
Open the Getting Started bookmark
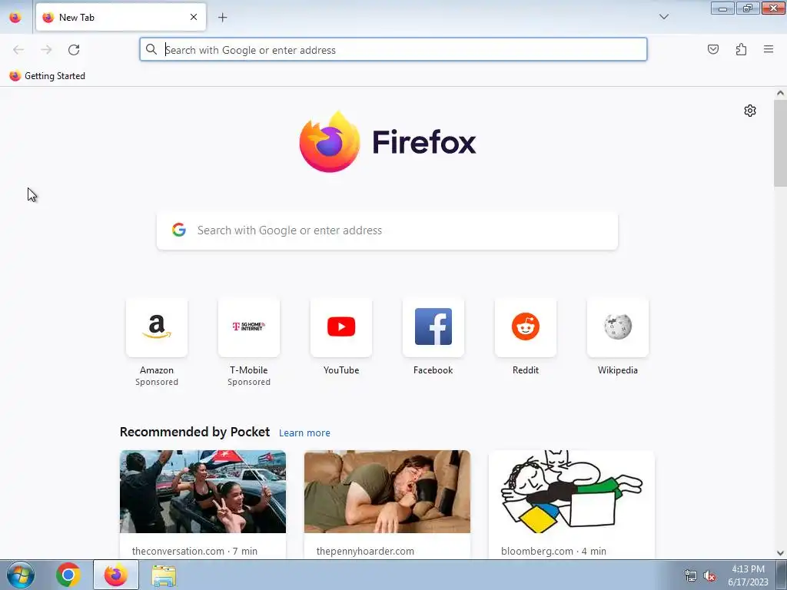(x=48, y=76)
